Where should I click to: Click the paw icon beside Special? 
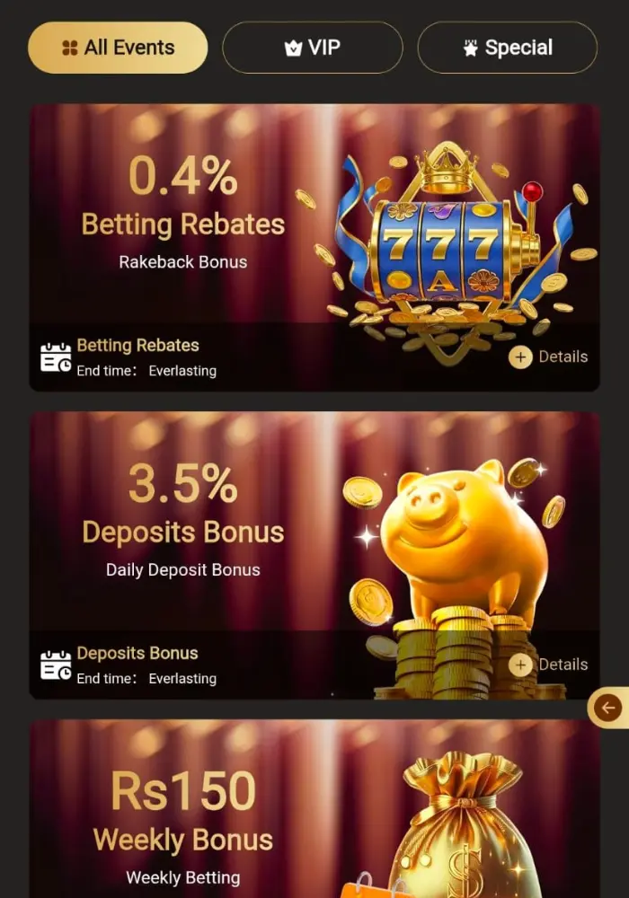pos(470,48)
